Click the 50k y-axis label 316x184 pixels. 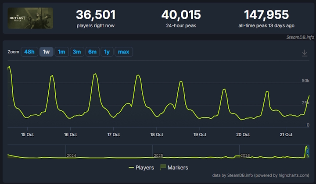click(x=305, y=81)
